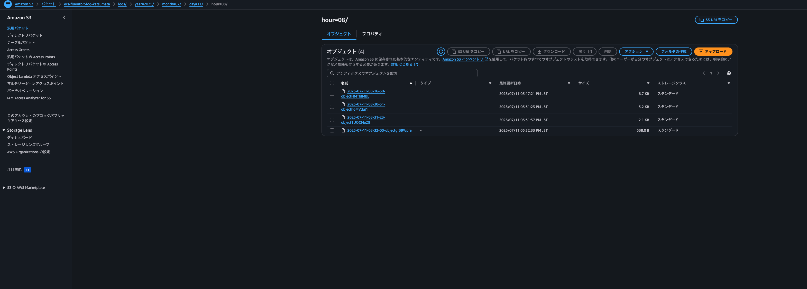Open the hamburger navigation menu icon
This screenshot has height=289, width=807.
pyautogui.click(x=8, y=4)
